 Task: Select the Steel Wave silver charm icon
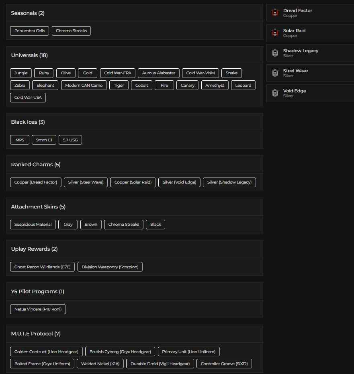tap(275, 73)
